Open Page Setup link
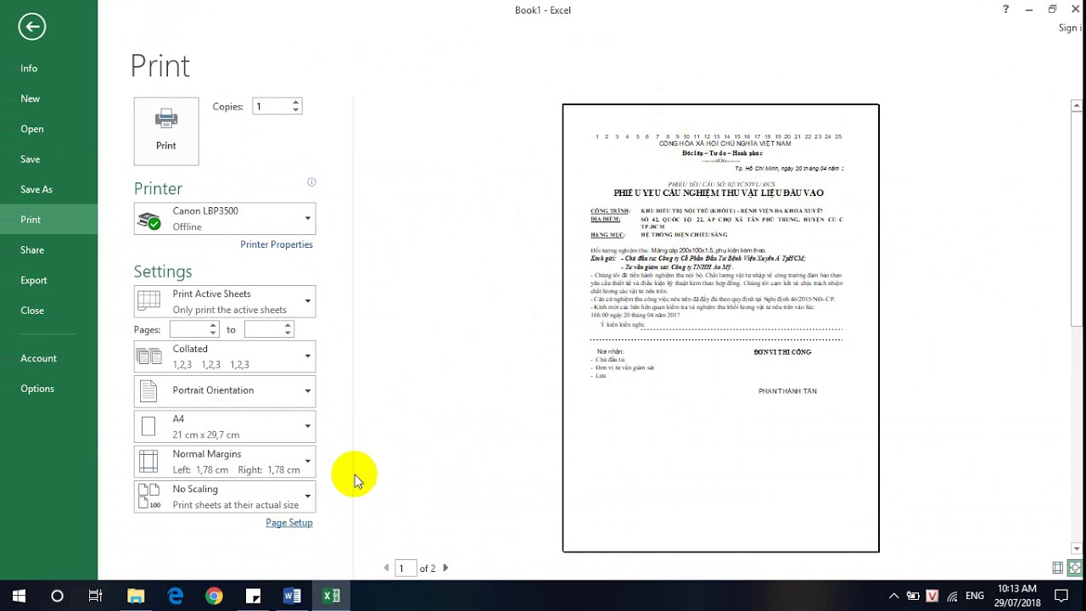Viewport: 1086px width, 611px height. [289, 523]
